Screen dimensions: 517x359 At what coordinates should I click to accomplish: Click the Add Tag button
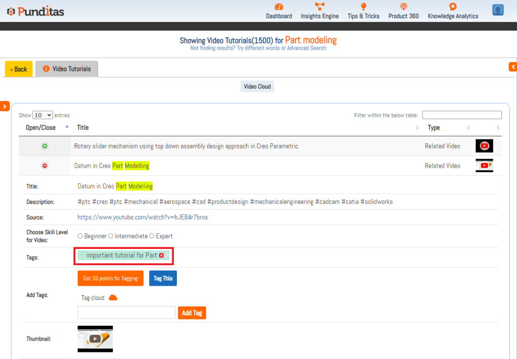[x=192, y=313]
